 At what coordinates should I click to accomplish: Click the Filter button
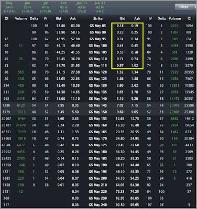[x=184, y=7]
